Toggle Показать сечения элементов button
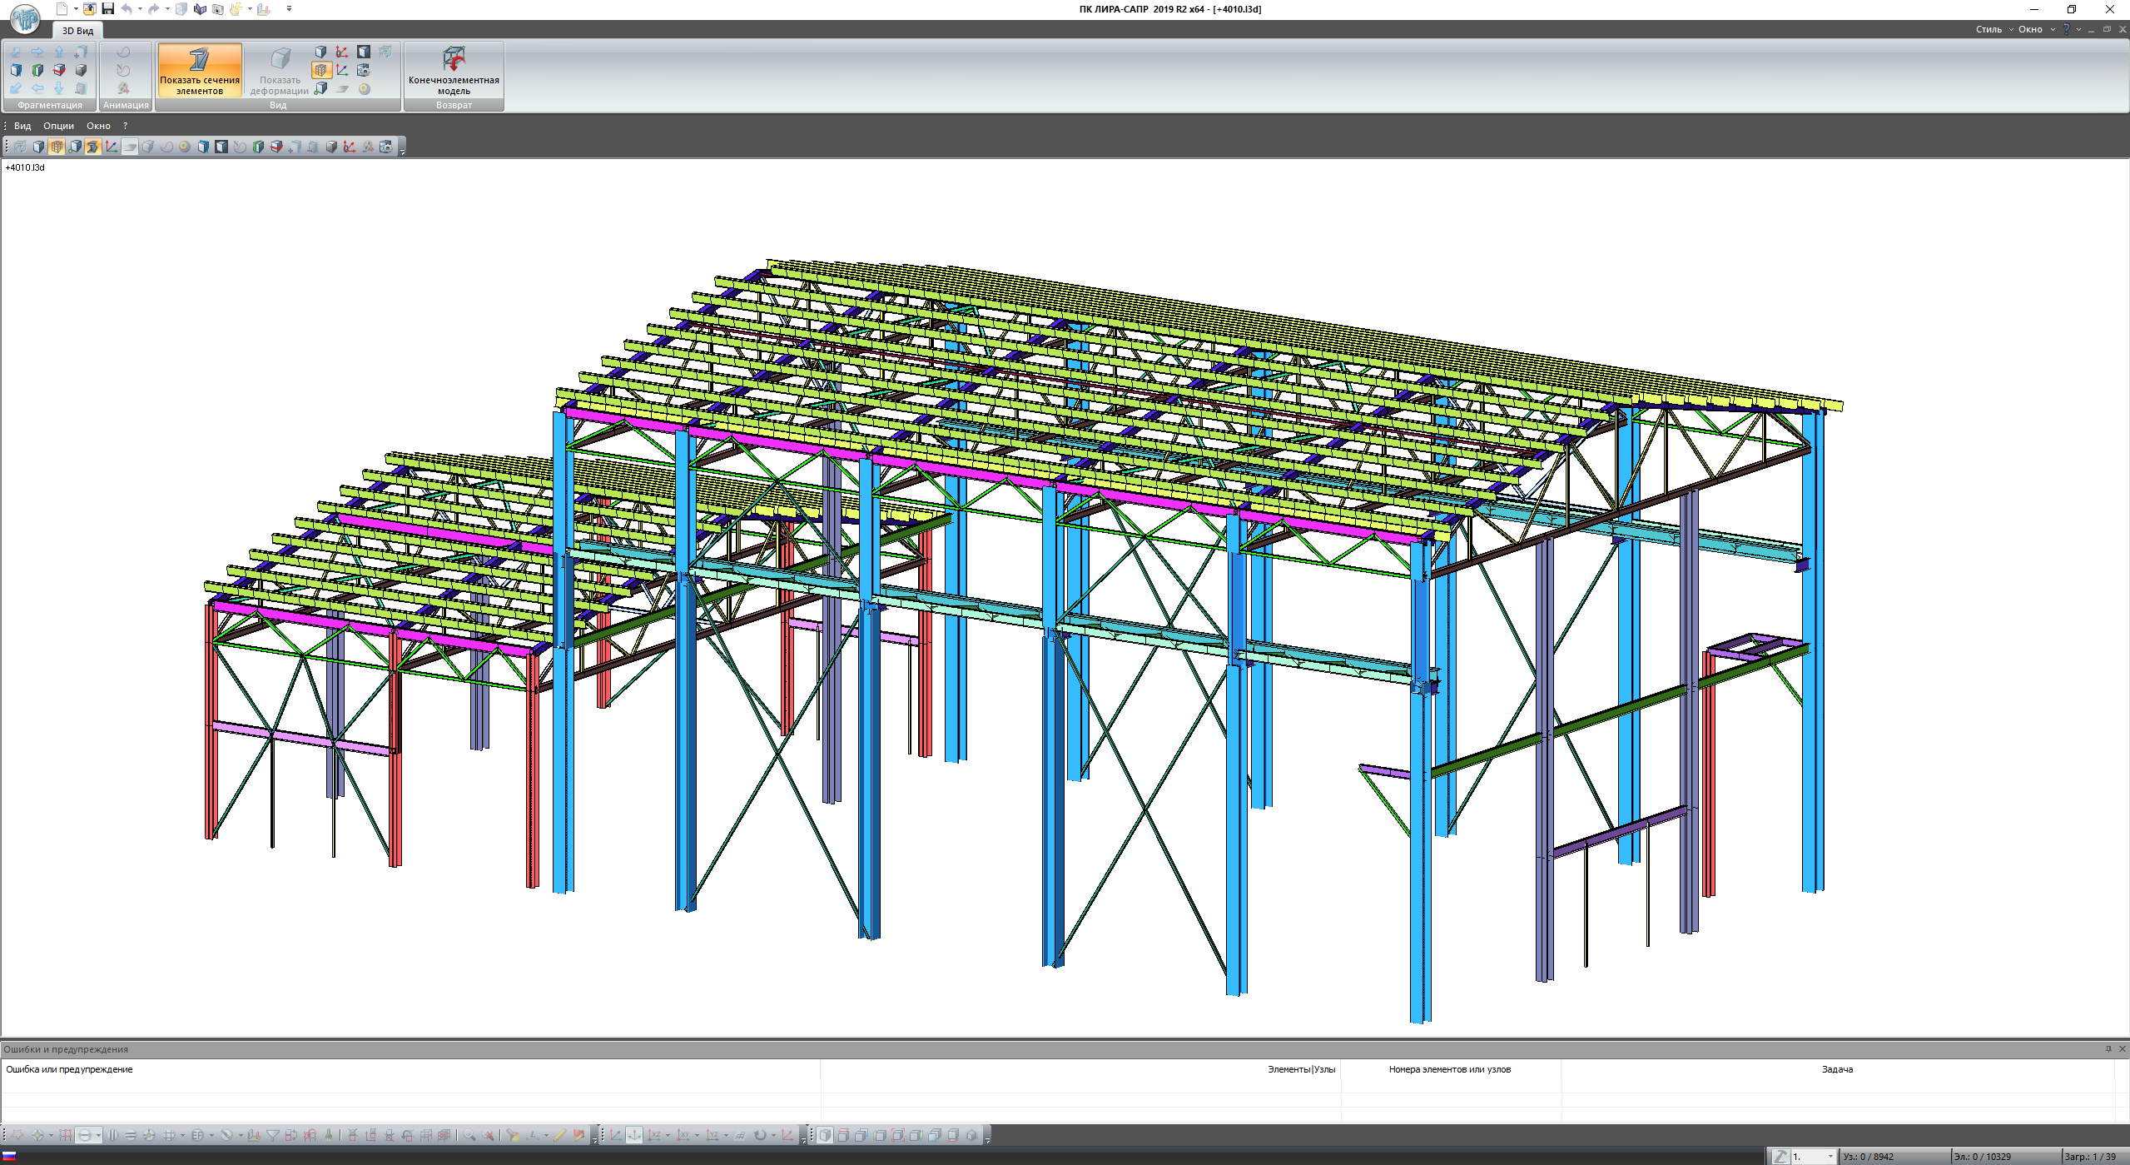The height and width of the screenshot is (1165, 2130). point(200,70)
